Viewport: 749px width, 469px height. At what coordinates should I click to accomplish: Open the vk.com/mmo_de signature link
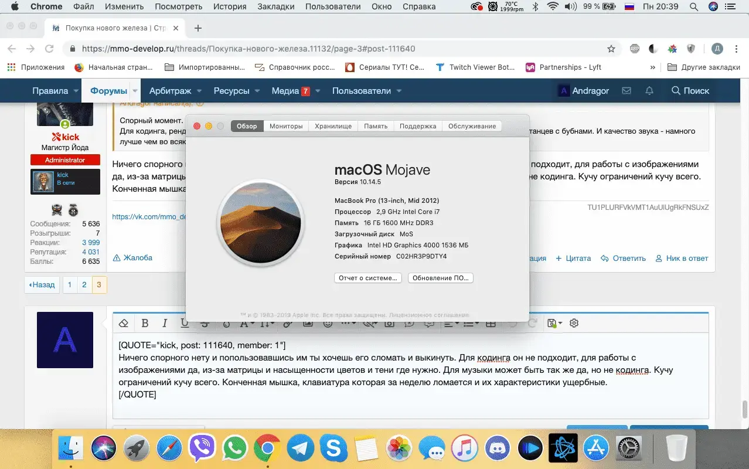(149, 216)
